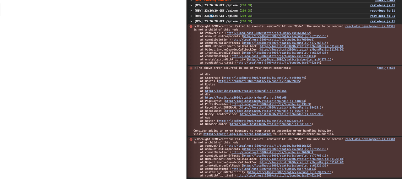Open the BrowserRouter bundle.js:81163:5 link
The width and height of the screenshot is (402, 179).
270,124
